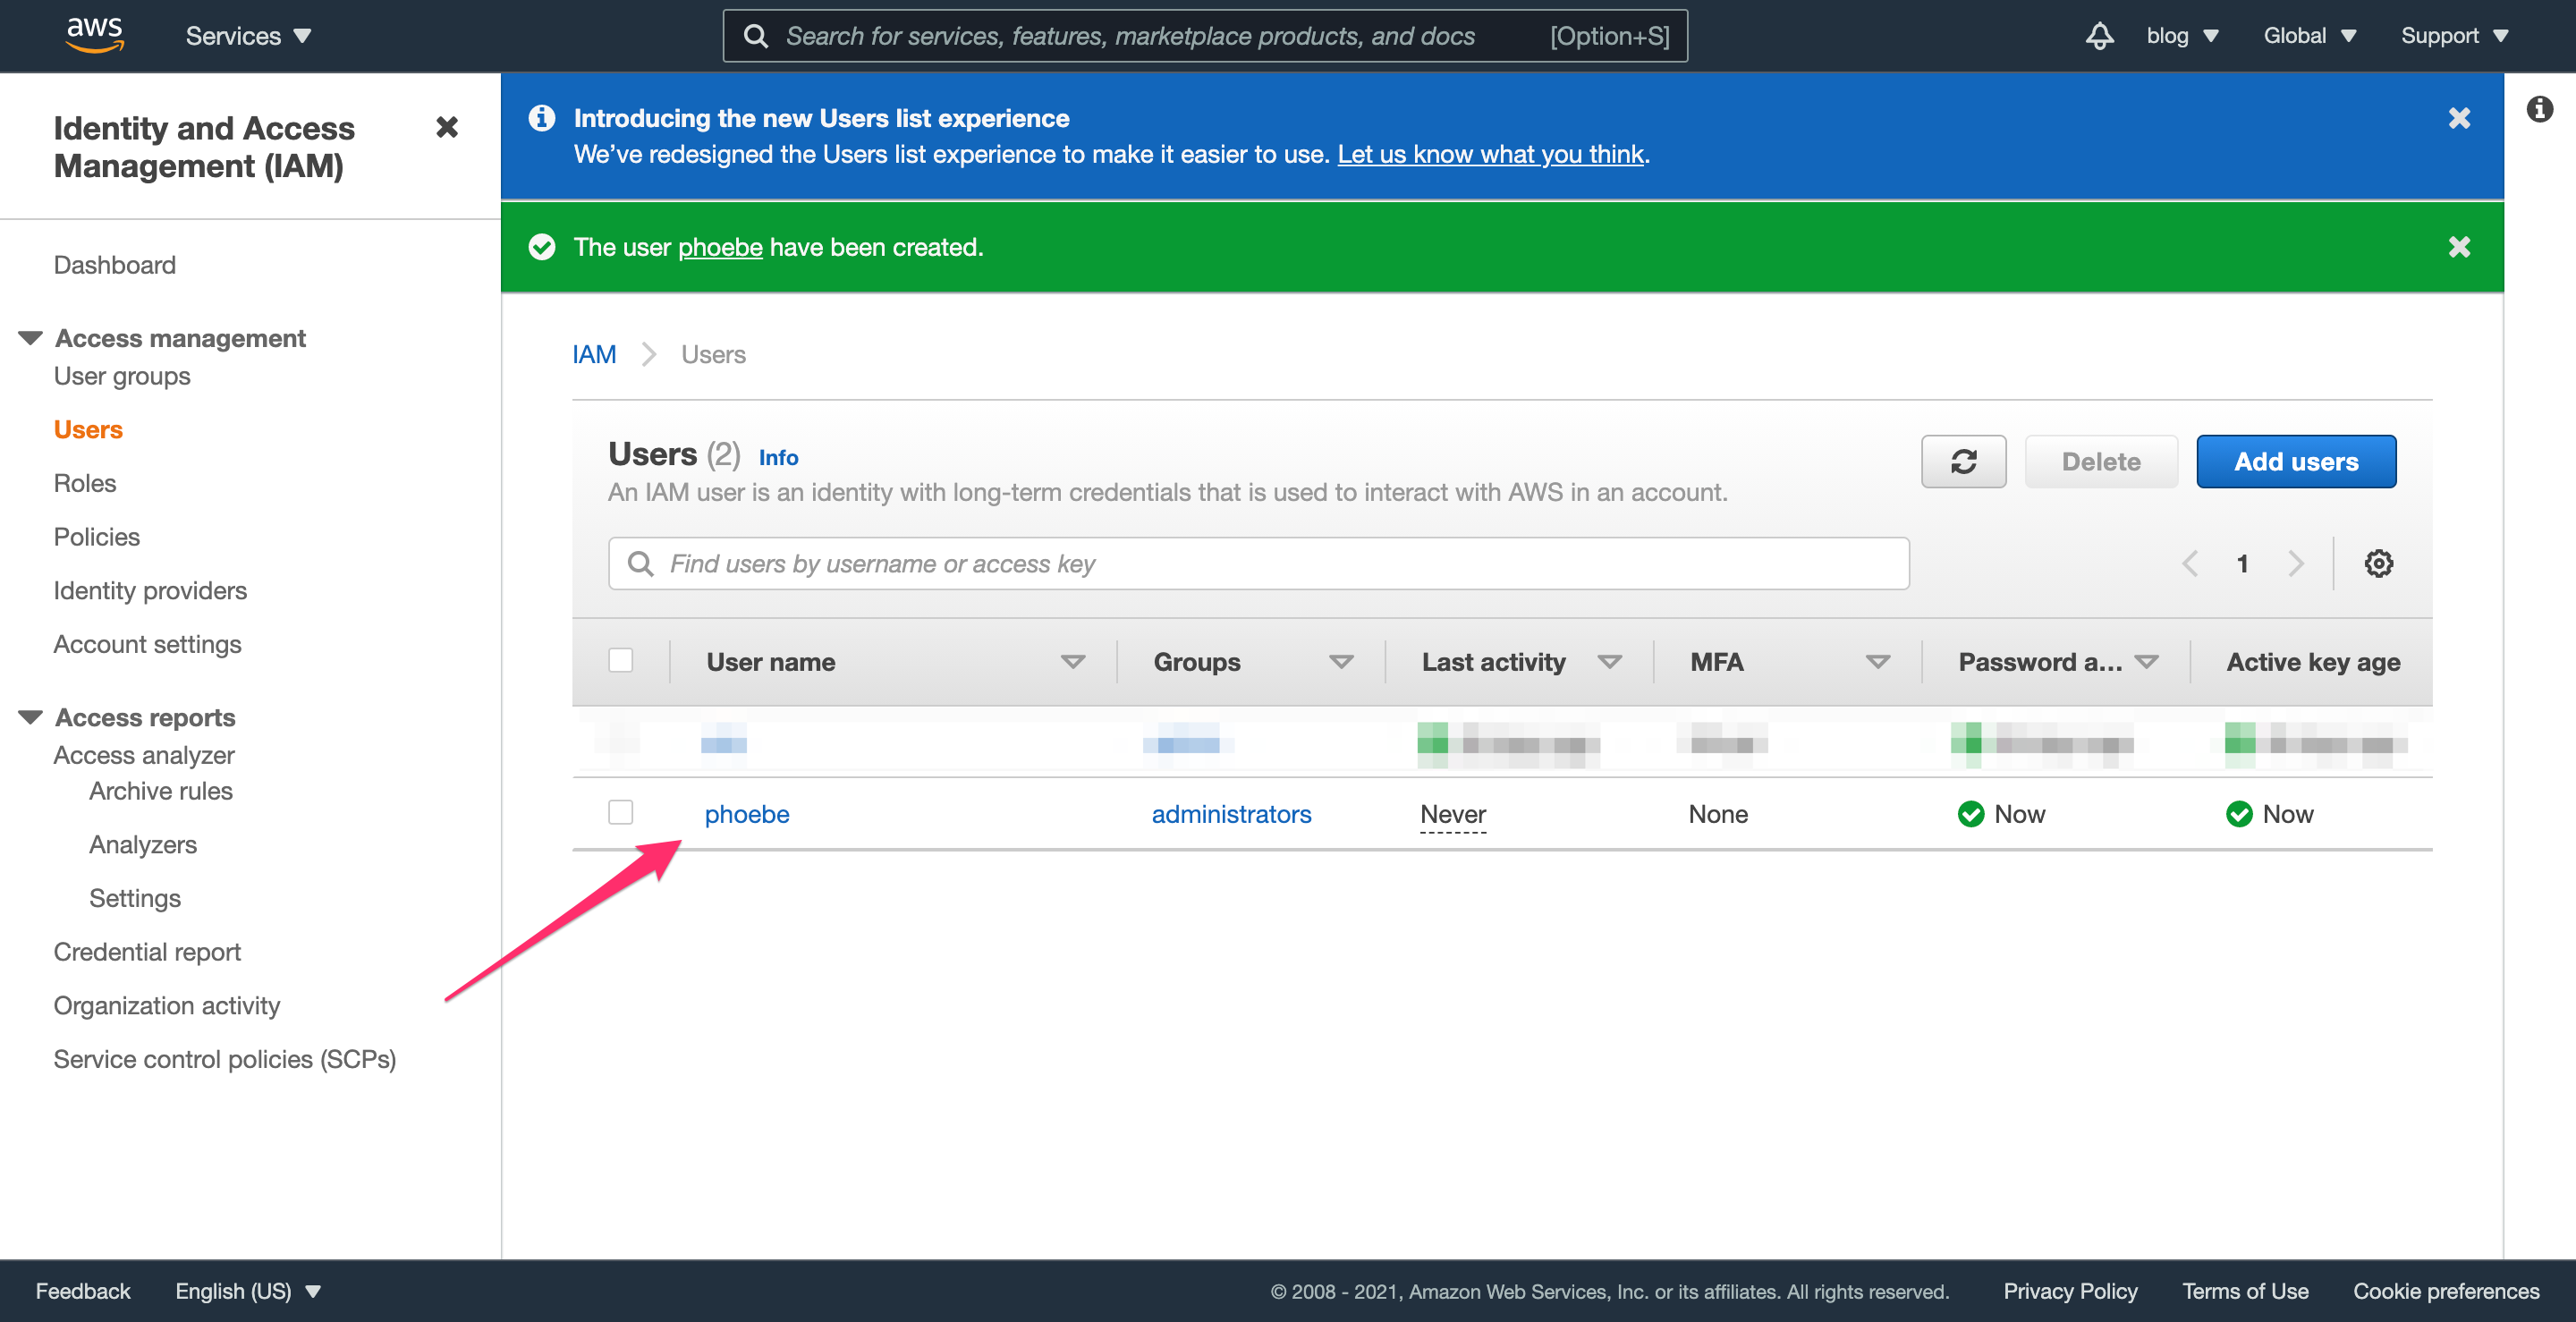2576x1322 pixels.
Task: Dismiss the new Users list experience banner
Action: click(x=2459, y=118)
